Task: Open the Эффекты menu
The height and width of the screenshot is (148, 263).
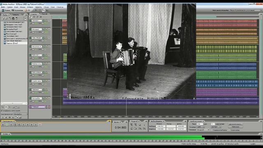Action: point(38,7)
